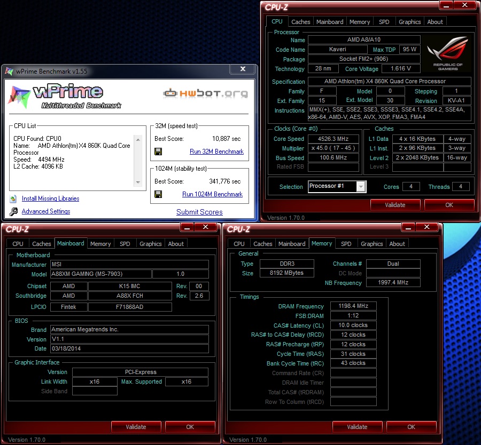Run the 32M Benchmark
Image resolution: width=481 pixels, height=445 pixels.
(216, 152)
